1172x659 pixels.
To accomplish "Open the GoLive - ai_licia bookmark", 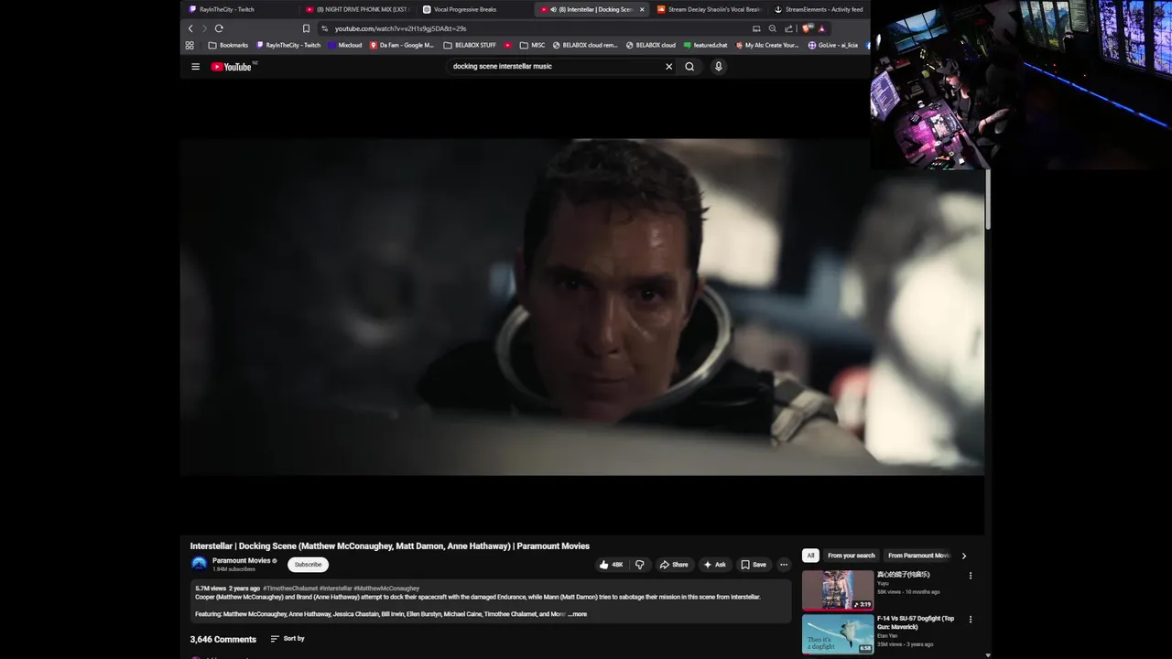I will coord(833,45).
